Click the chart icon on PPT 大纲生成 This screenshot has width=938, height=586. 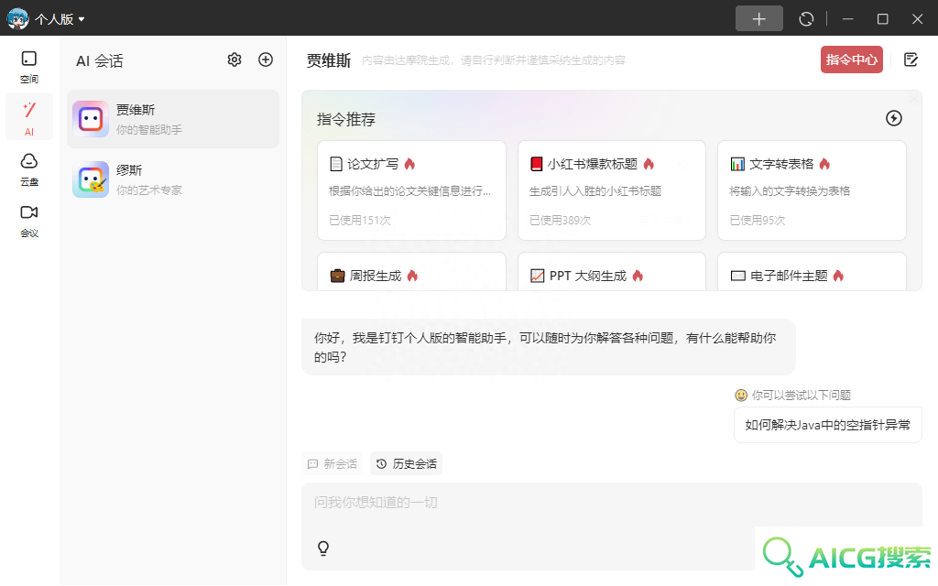click(537, 276)
